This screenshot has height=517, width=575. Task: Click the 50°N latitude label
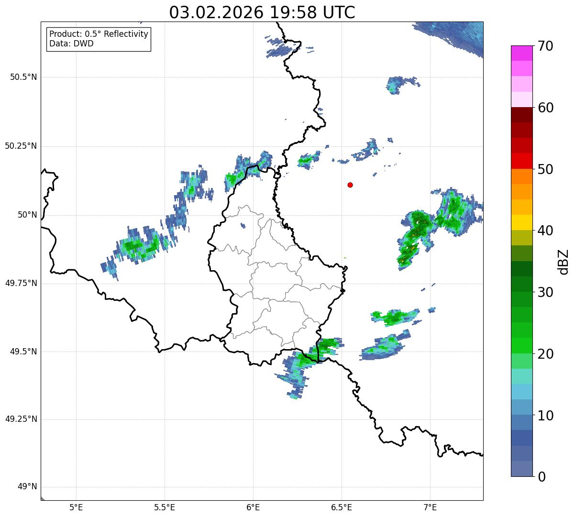point(27,215)
